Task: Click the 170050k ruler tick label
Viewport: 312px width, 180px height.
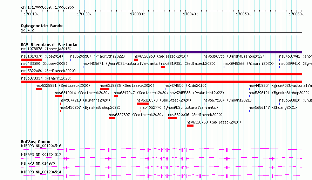Action: (243, 14)
